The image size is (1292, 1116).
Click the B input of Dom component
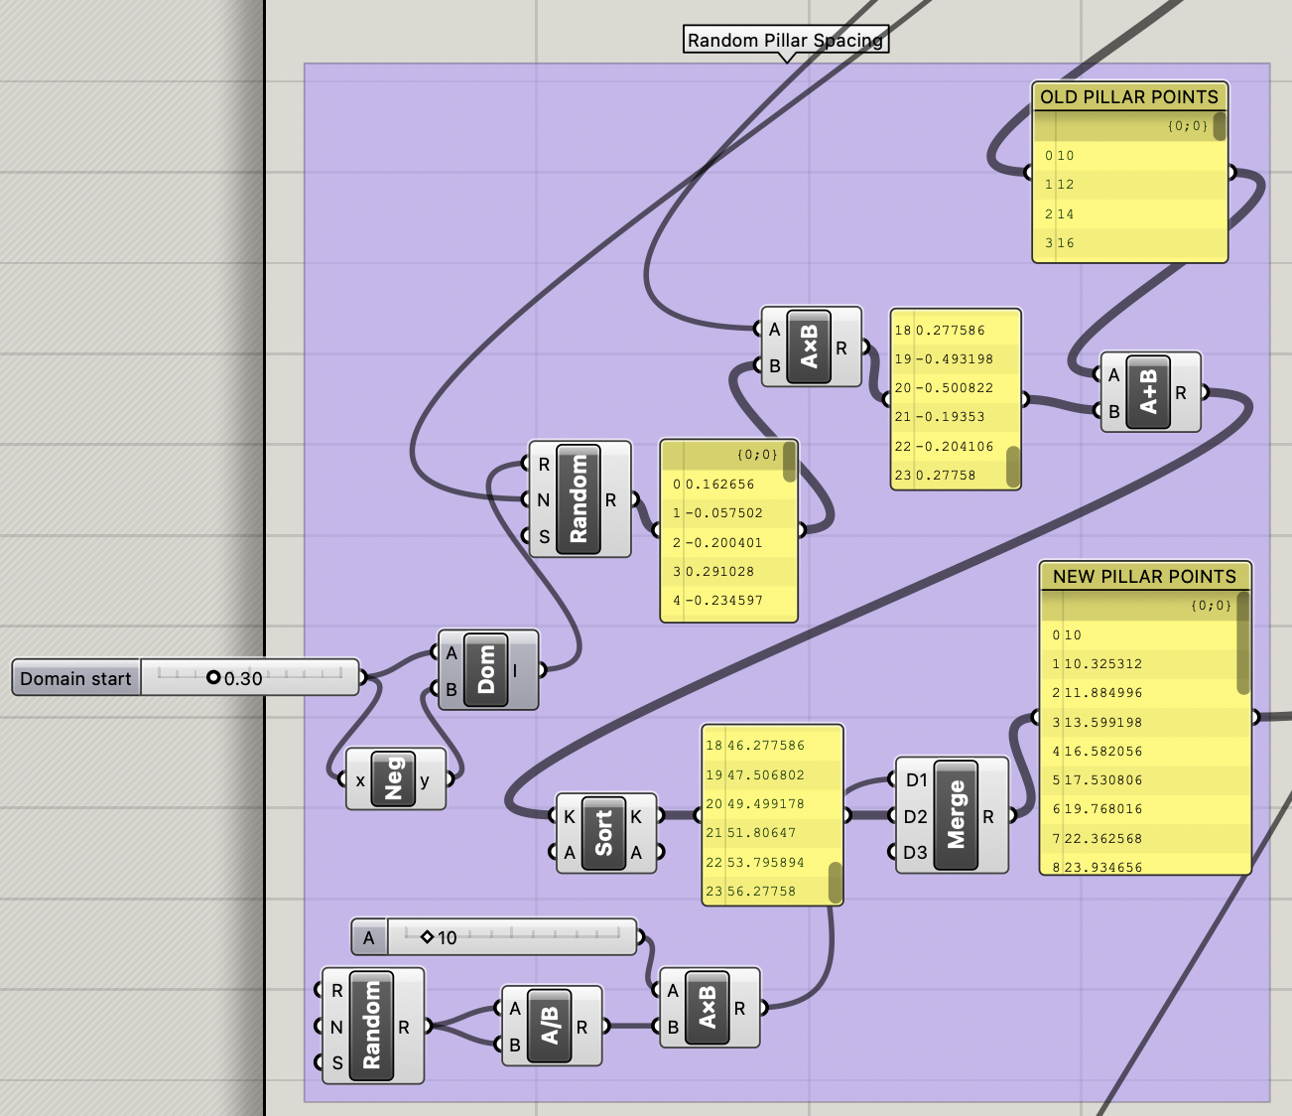452,689
